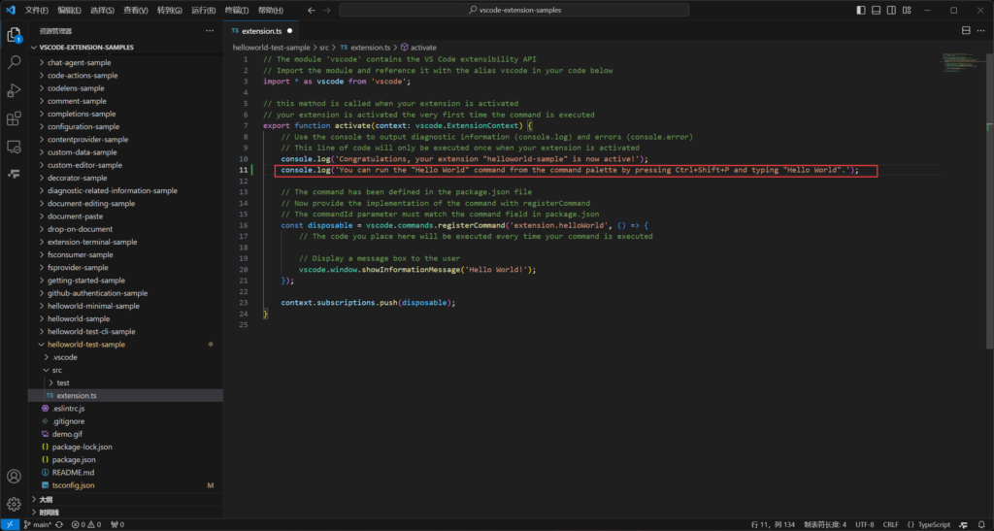Open the Extensions view
994x531 pixels.
tap(15, 118)
